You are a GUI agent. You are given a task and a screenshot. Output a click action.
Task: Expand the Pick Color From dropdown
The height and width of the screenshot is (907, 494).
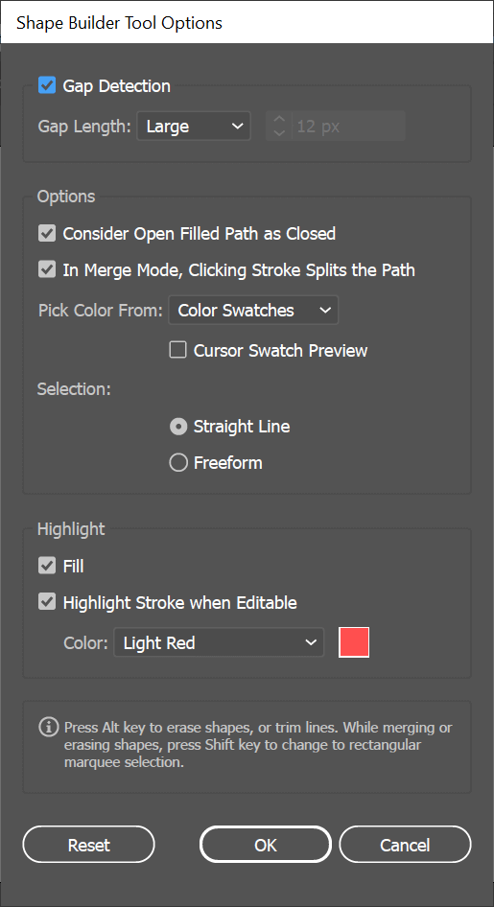coord(253,310)
